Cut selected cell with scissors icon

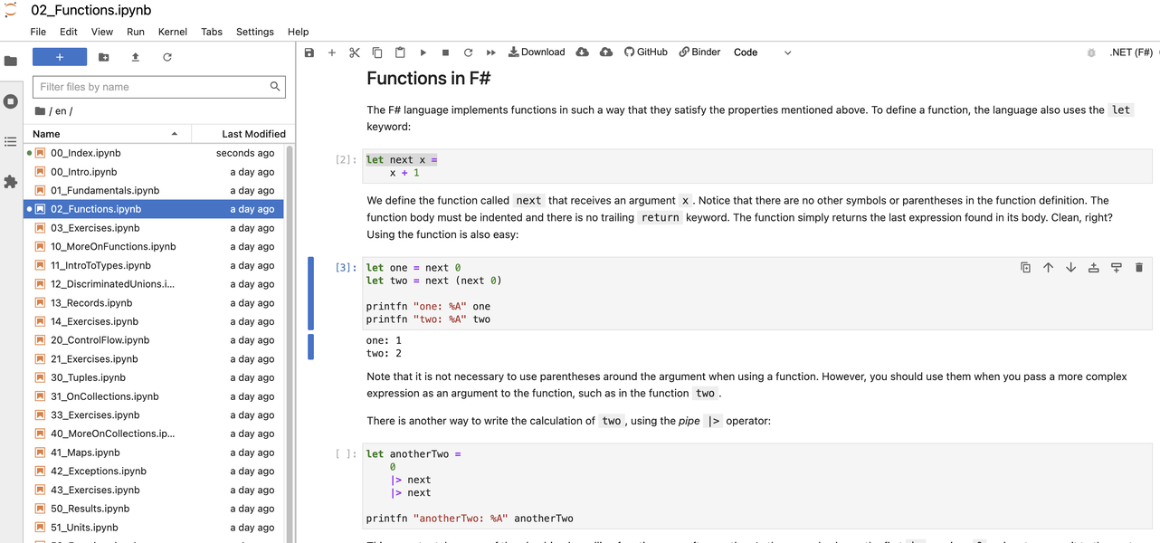pos(355,52)
